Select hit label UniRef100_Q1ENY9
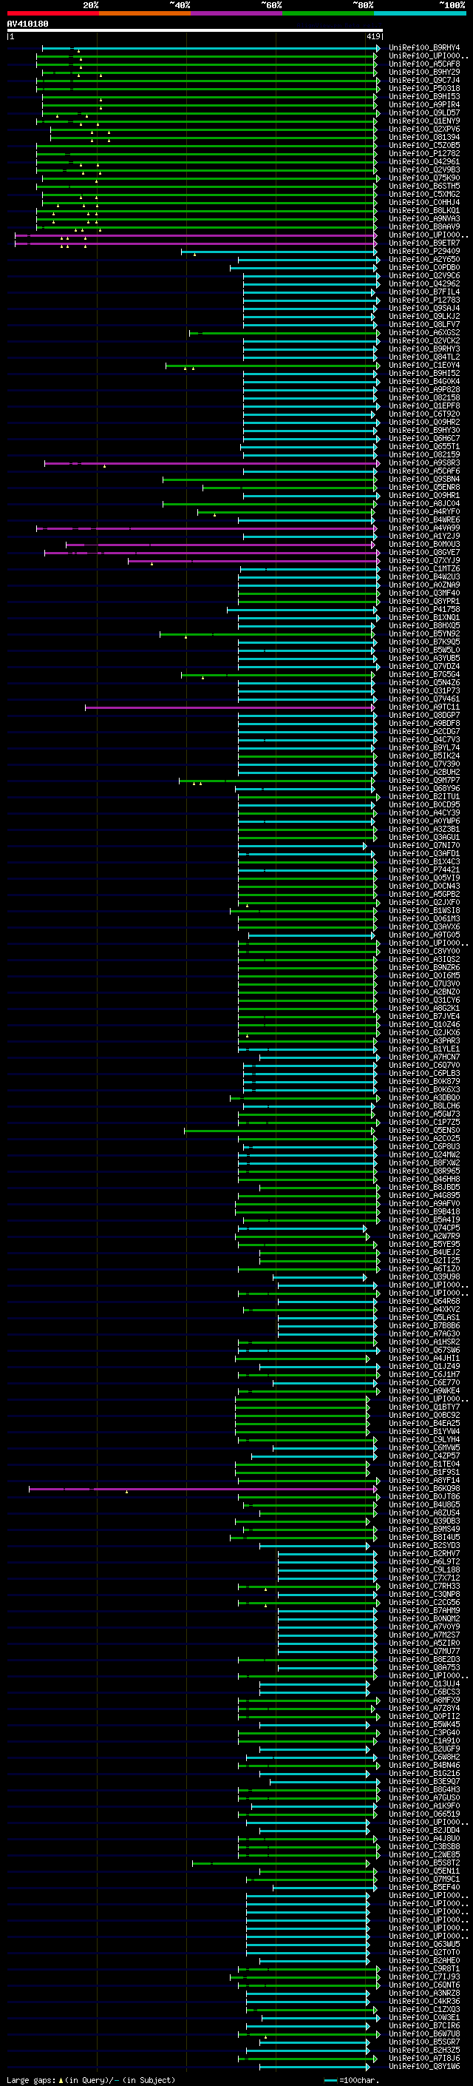The height and width of the screenshot is (2086, 473). [424, 121]
